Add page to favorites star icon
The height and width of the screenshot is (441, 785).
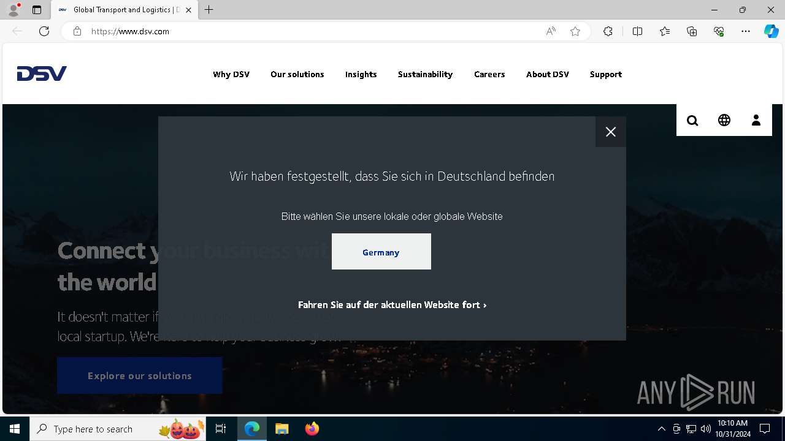575,31
